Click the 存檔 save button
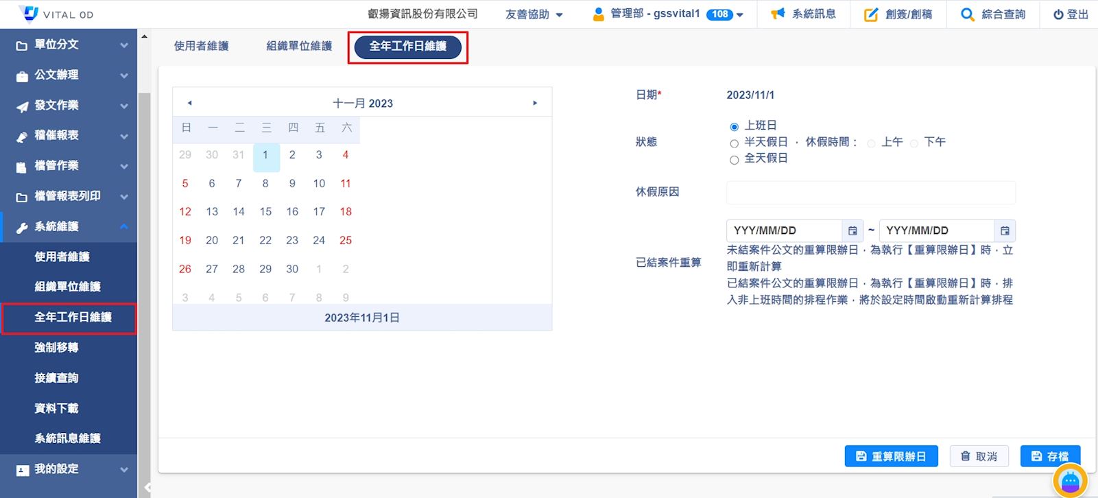This screenshot has width=1098, height=498. (1050, 456)
